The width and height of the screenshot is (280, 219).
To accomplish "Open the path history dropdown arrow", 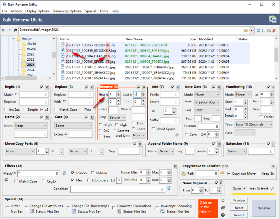I will 252,30.
